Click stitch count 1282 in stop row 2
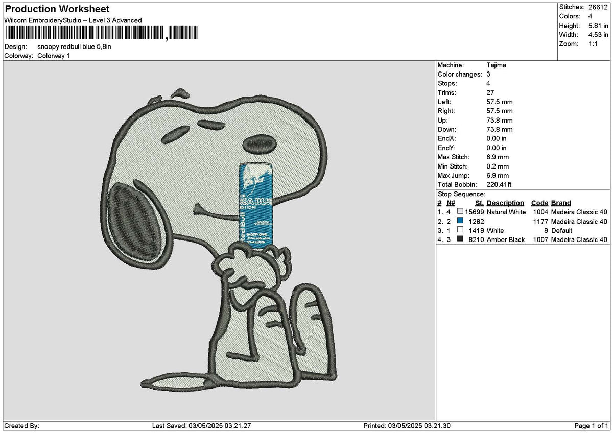The image size is (613, 433). coord(476,222)
